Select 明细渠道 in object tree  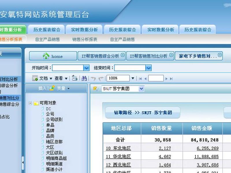tap(54, 164)
